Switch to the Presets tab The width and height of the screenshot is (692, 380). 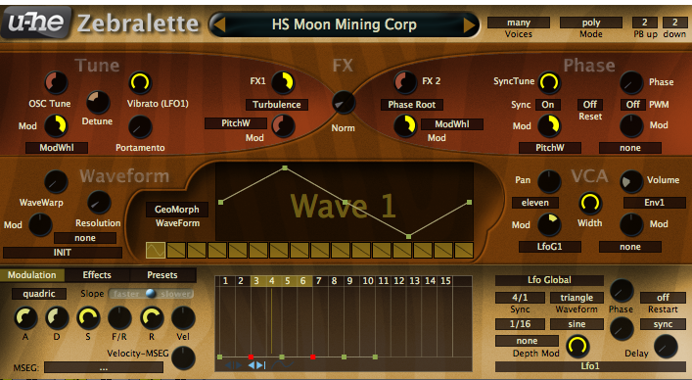(162, 275)
